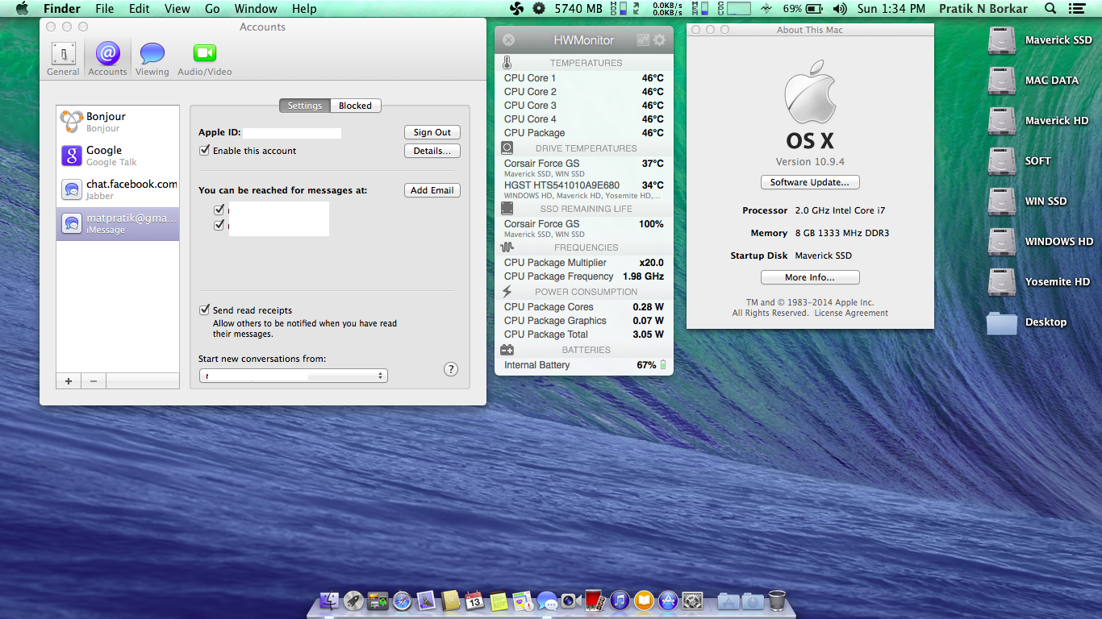Select the Bonjour account
The width and height of the screenshot is (1102, 619).
pyautogui.click(x=118, y=122)
